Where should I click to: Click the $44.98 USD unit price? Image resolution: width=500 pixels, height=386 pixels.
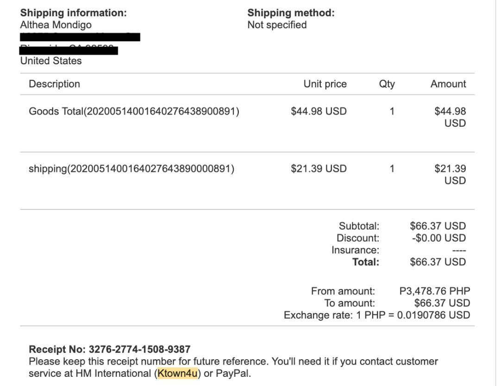click(x=319, y=111)
